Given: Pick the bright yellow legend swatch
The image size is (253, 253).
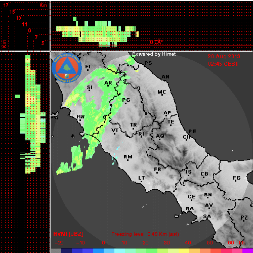Looking at the screenshot, I should coord(184,250).
